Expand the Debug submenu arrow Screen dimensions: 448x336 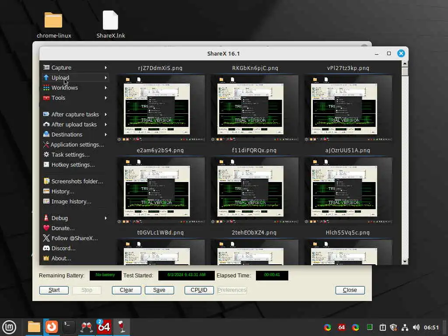106,218
